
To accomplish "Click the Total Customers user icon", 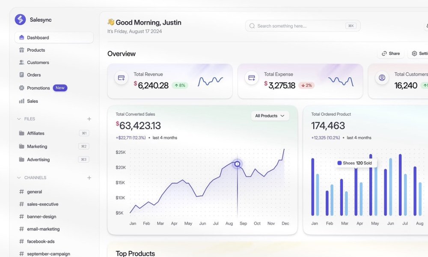I will pyautogui.click(x=382, y=78).
